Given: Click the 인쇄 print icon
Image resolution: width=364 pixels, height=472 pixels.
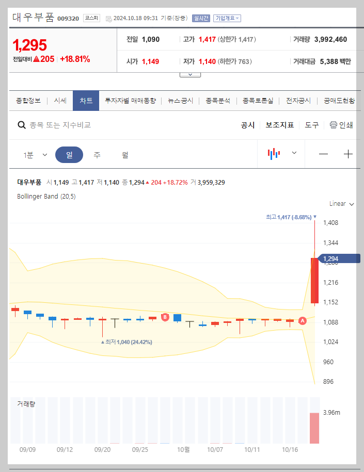Looking at the screenshot, I should tap(334, 125).
